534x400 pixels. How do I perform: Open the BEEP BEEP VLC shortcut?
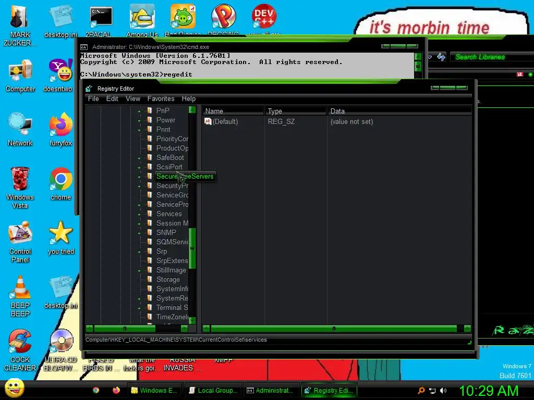(20, 296)
